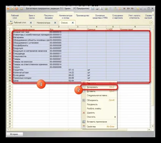Save the document with the diskette icon
This screenshot has width=161, height=143.
tap(93, 9)
